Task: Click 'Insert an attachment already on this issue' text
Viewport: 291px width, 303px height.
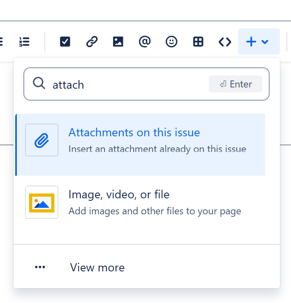Action: [157, 149]
